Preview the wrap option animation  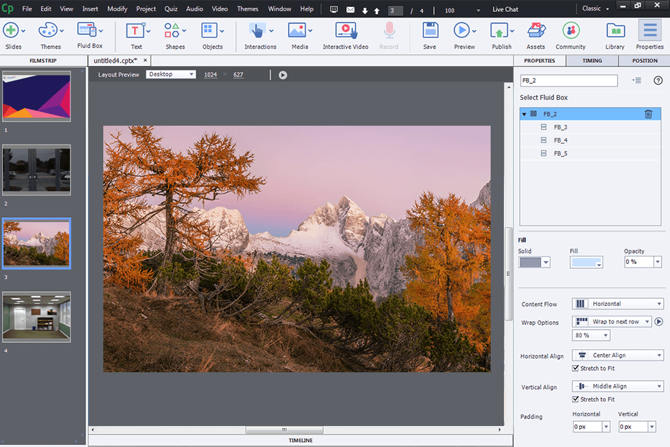point(659,322)
